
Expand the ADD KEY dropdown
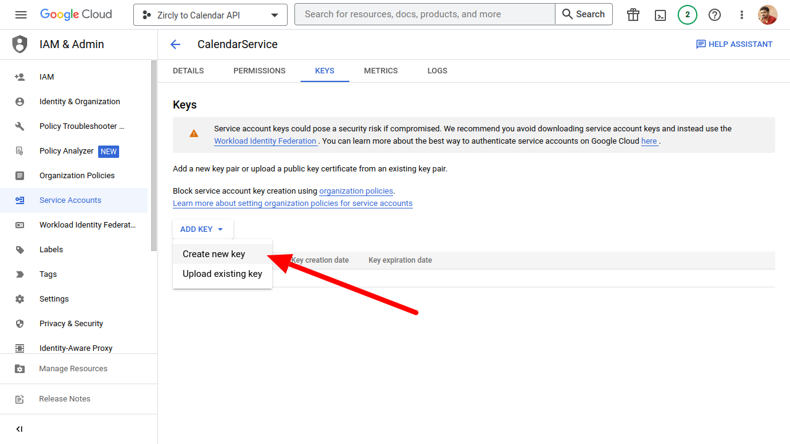pos(202,229)
